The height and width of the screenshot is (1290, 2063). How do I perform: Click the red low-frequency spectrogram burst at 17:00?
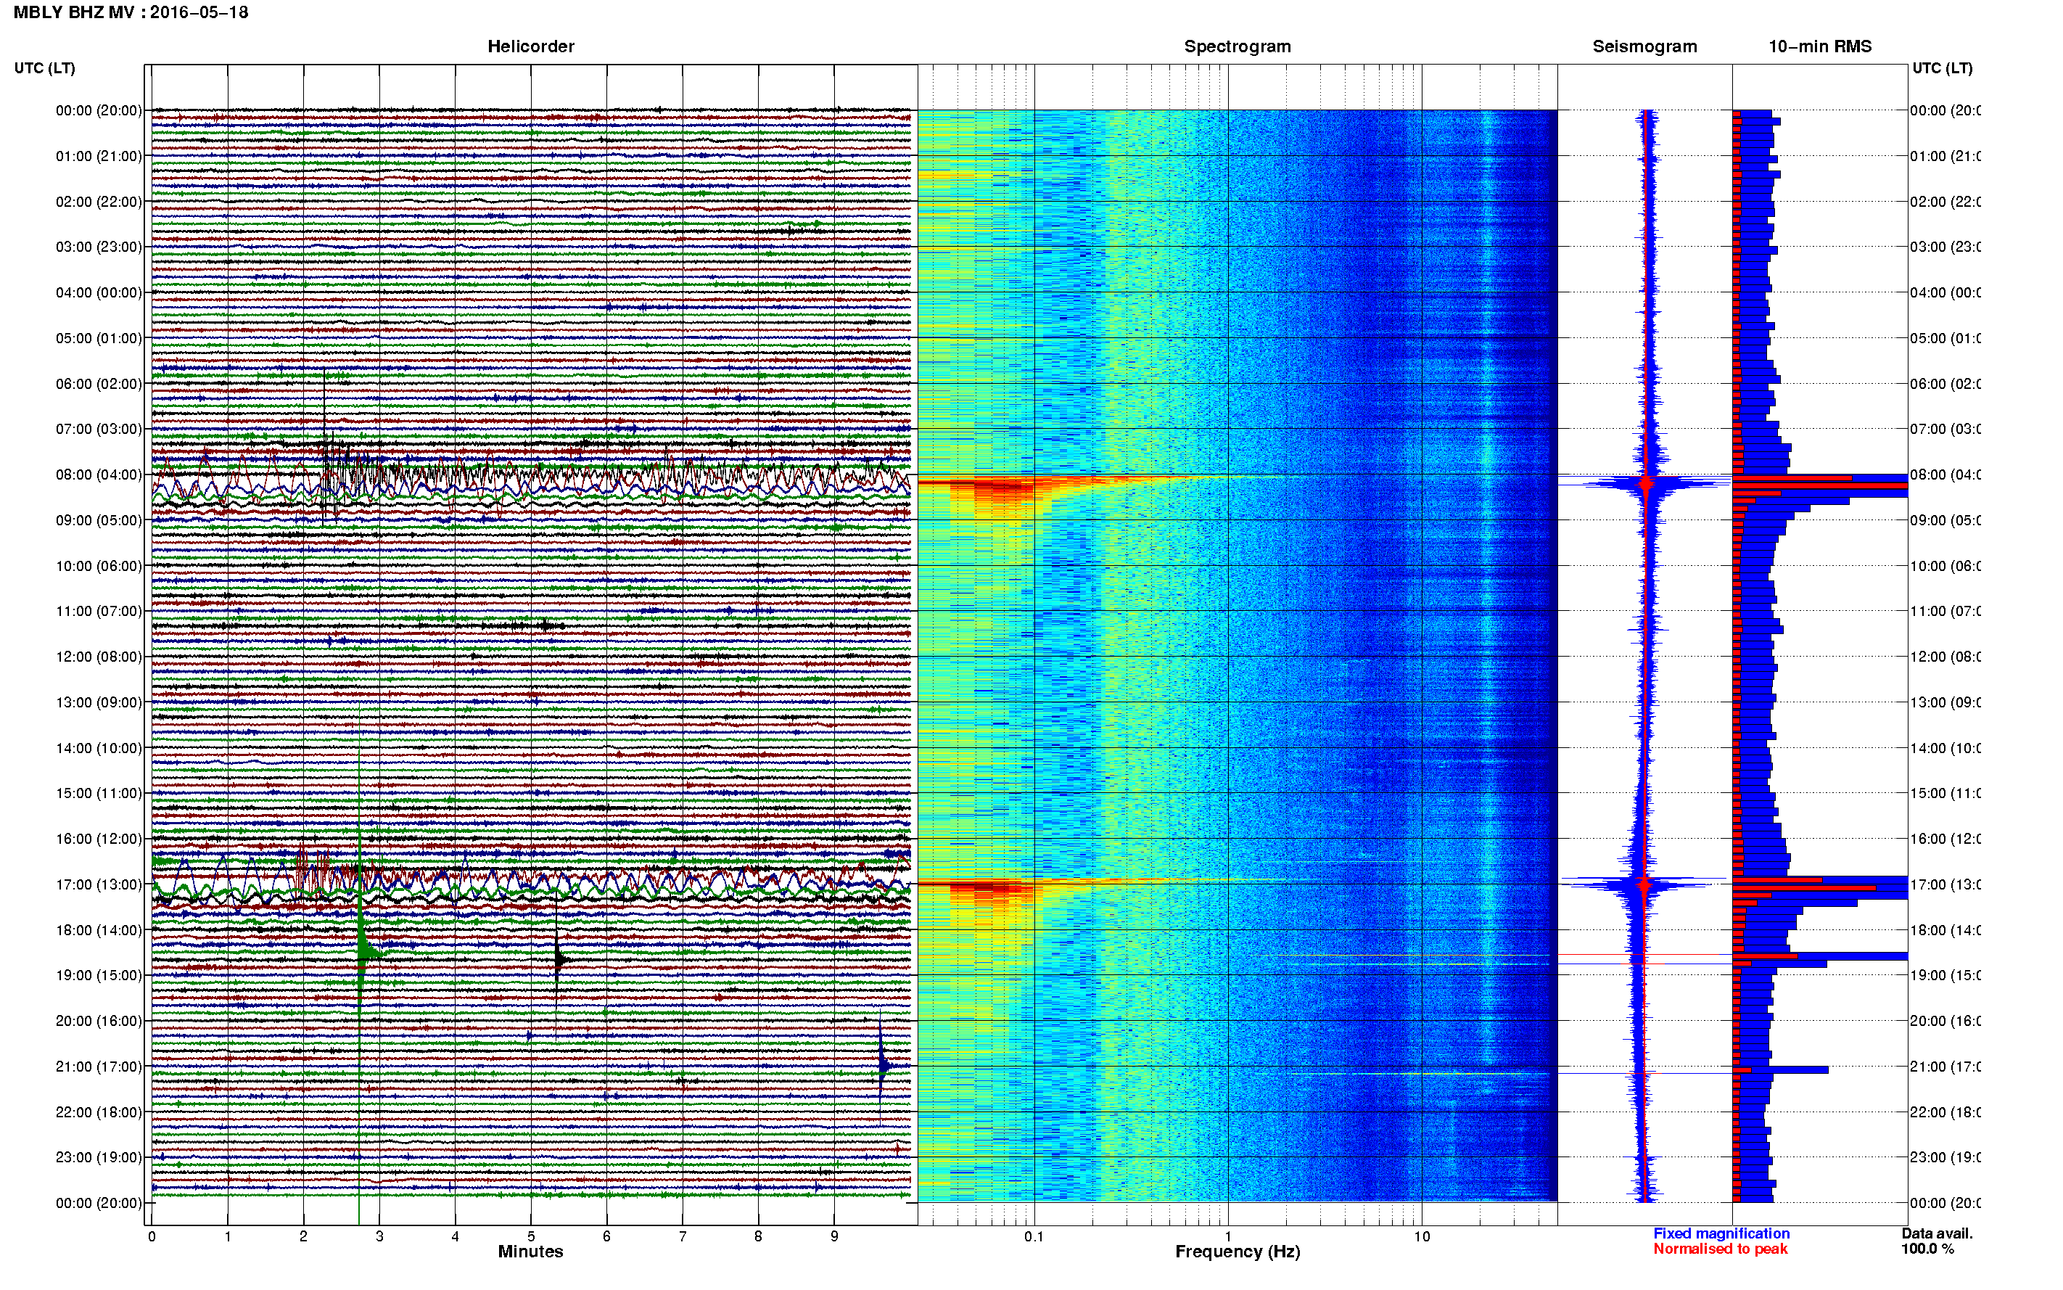pyautogui.click(x=989, y=888)
